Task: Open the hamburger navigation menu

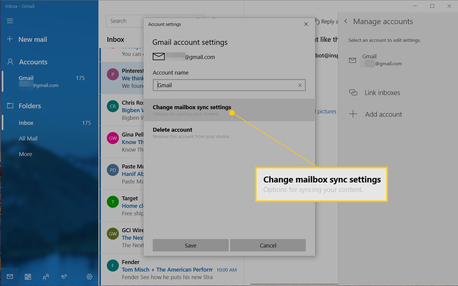Action: (x=10, y=21)
